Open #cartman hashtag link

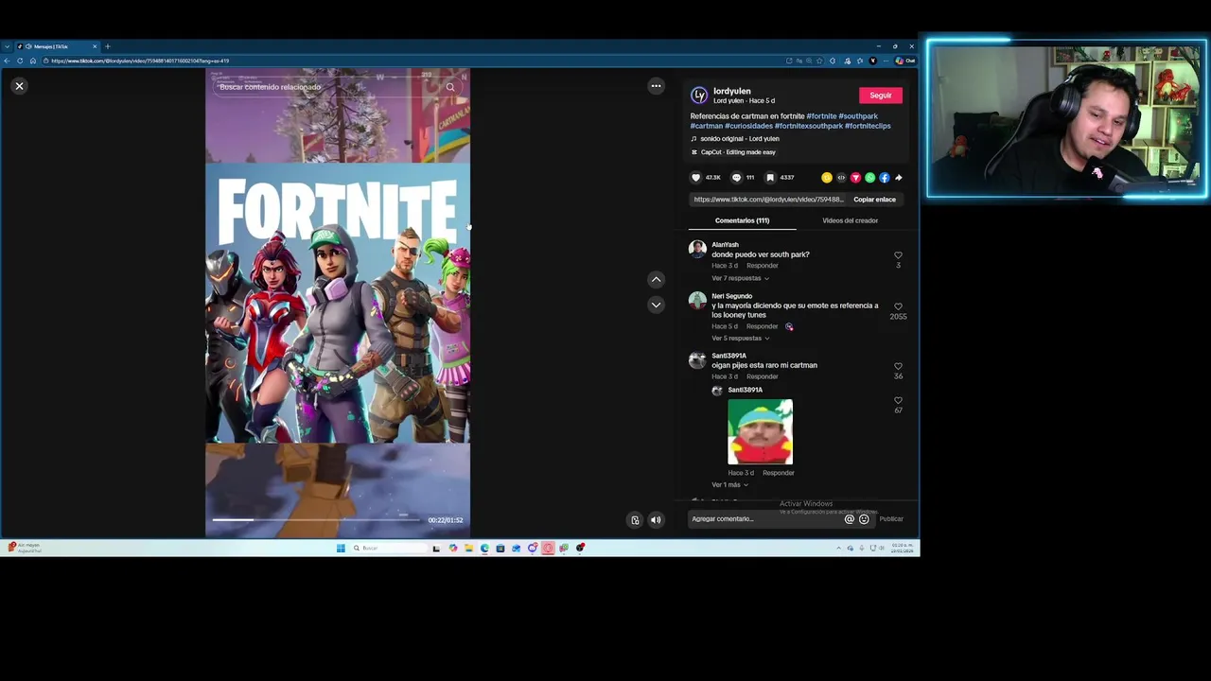pyautogui.click(x=707, y=126)
